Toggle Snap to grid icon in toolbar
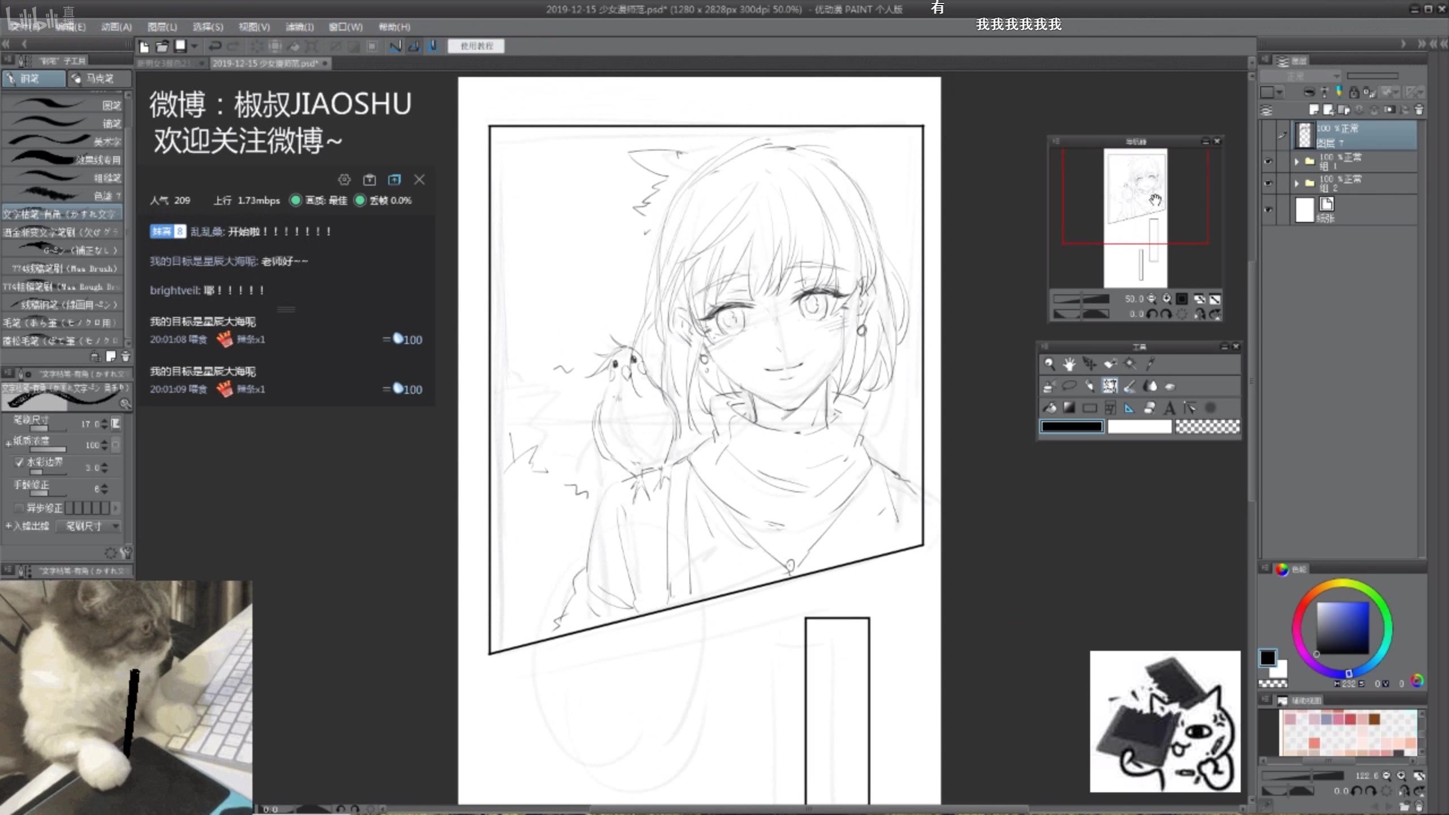The image size is (1449, 815). click(x=433, y=46)
